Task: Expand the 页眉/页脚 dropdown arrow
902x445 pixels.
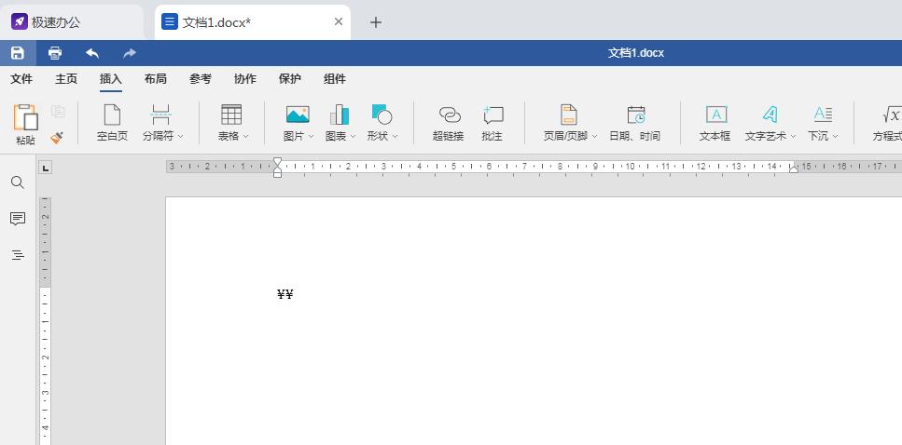Action: coord(595,137)
